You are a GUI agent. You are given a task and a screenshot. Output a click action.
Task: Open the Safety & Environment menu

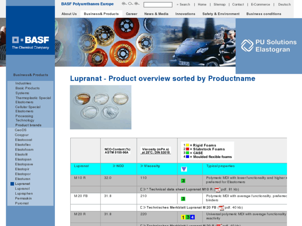point(221,14)
